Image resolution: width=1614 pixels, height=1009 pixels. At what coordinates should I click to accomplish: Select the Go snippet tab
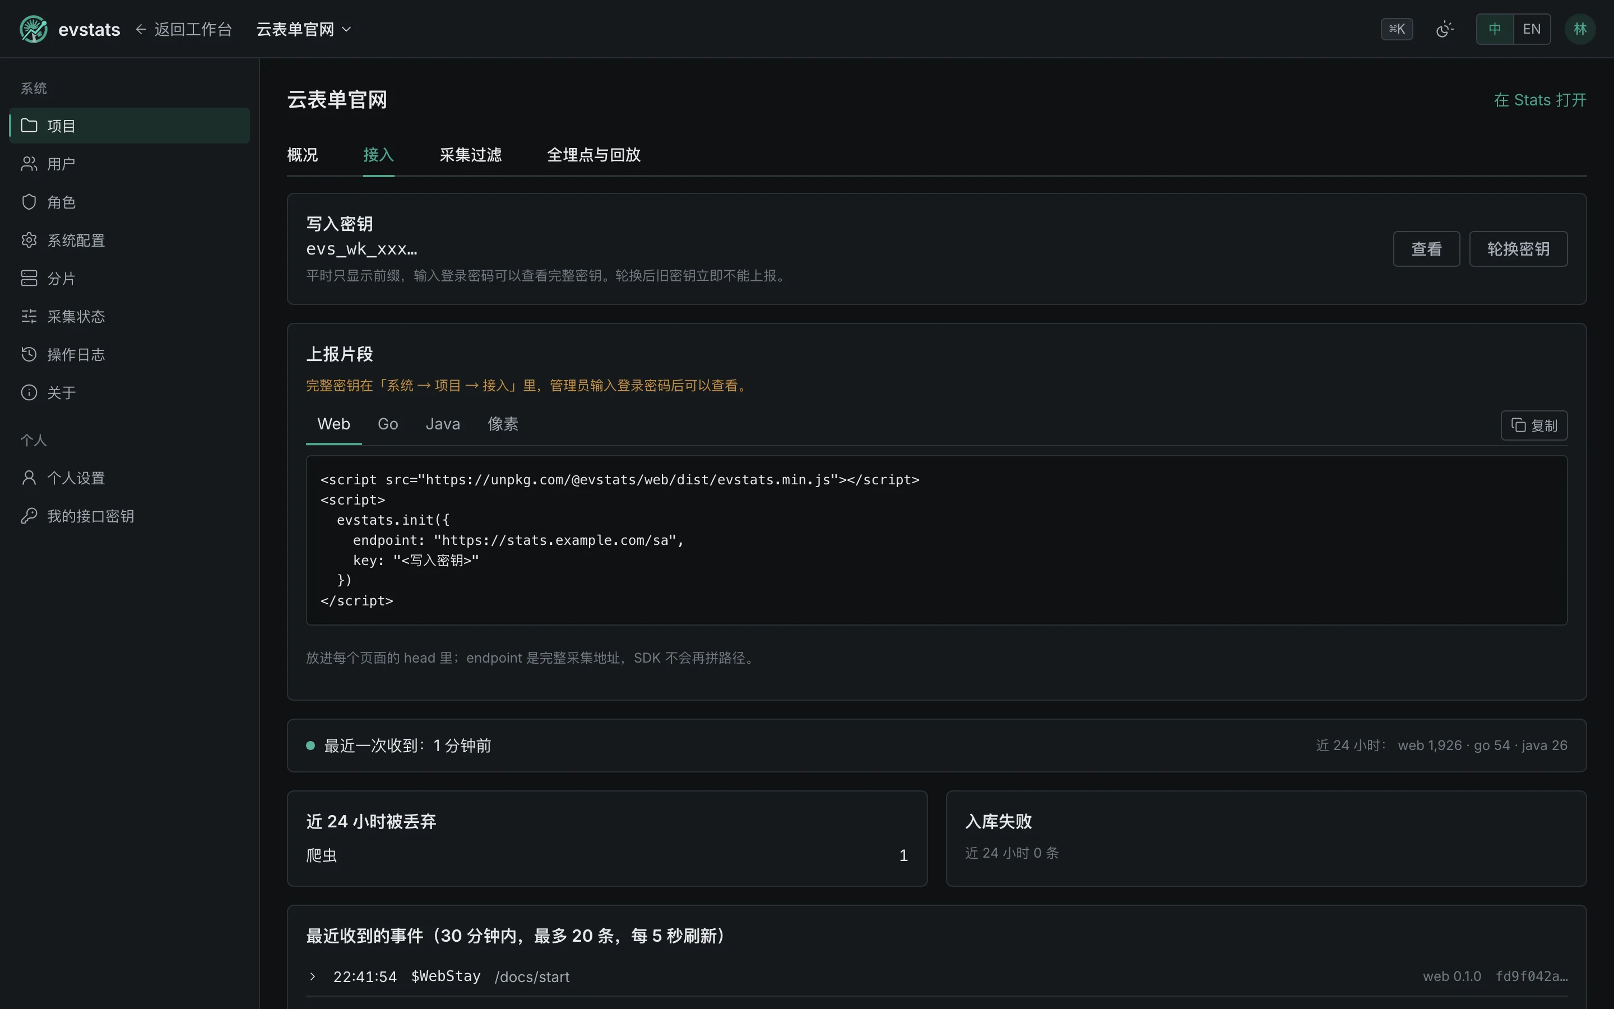pos(387,424)
